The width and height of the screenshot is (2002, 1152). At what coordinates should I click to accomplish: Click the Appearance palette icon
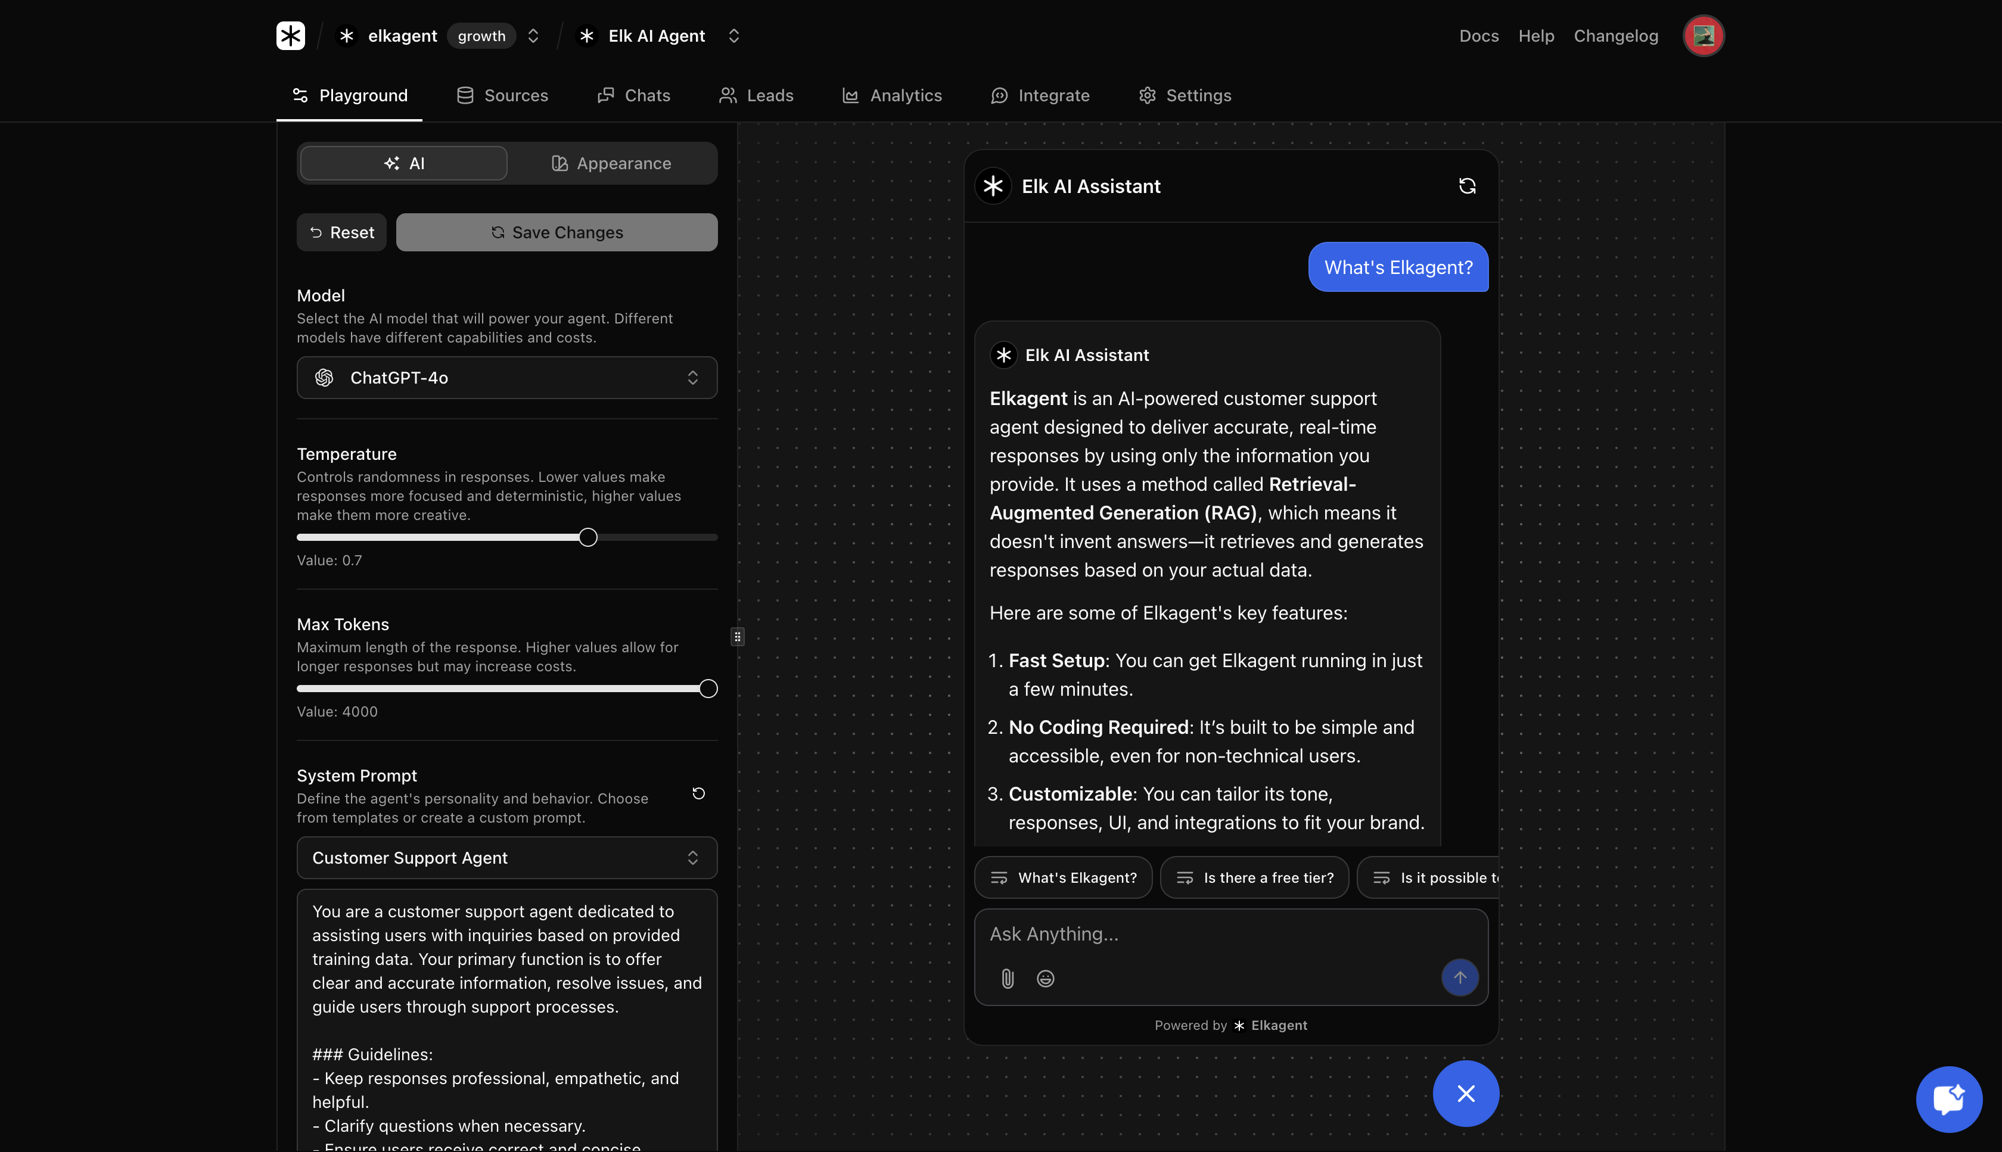(559, 163)
